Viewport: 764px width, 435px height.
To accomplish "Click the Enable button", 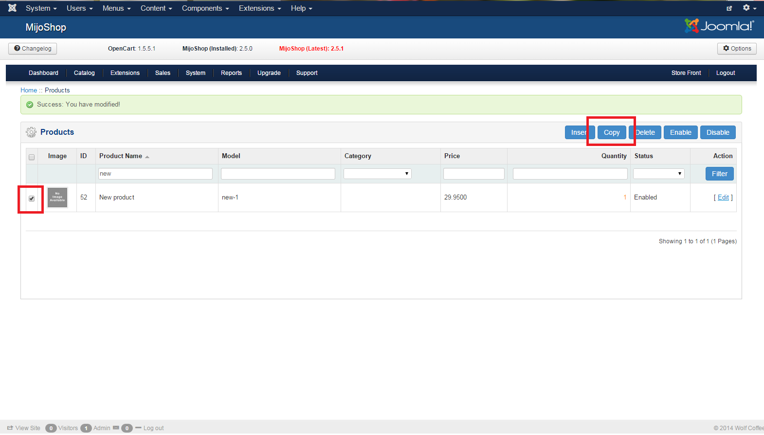I will 681,132.
